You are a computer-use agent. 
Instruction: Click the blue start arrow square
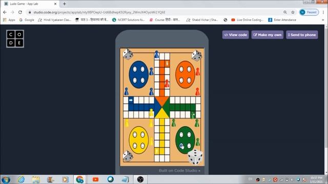(x=131, y=100)
